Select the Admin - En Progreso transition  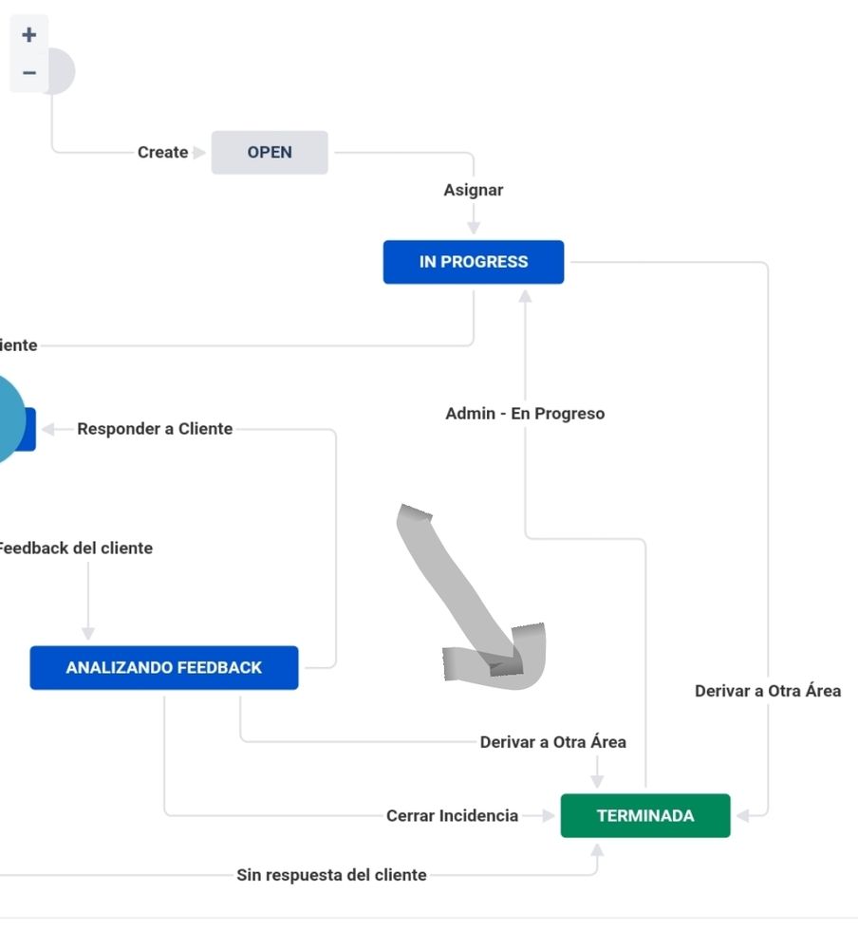(x=525, y=413)
